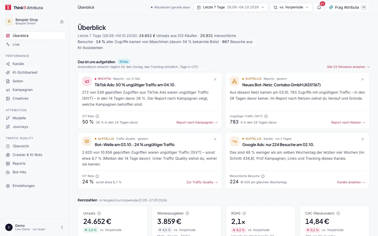The image size is (378, 236).
Task: Open the Letzte 7 Tage date range dropdown
Action: click(x=231, y=7)
